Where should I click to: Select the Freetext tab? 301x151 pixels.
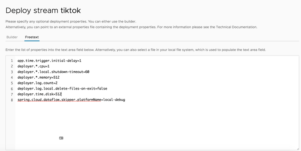click(x=32, y=37)
